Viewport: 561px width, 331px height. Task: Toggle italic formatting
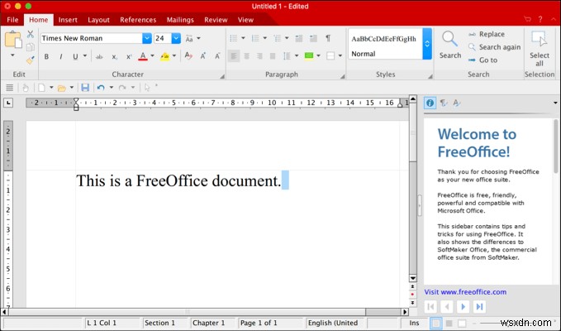61,56
